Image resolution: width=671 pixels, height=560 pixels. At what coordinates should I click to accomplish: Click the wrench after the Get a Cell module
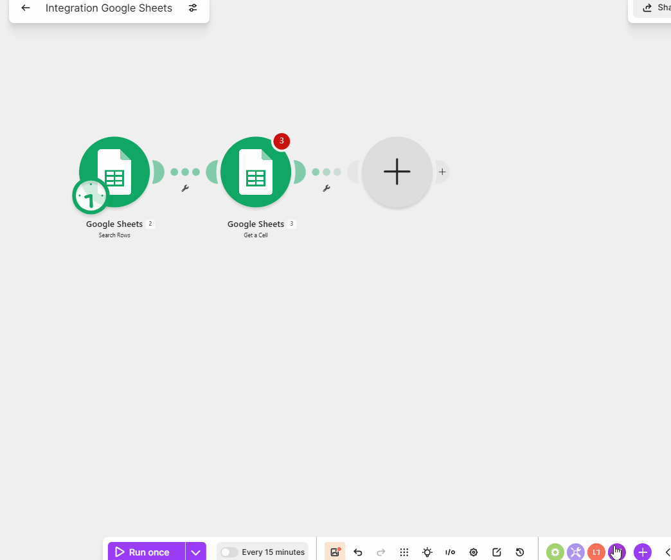327,188
